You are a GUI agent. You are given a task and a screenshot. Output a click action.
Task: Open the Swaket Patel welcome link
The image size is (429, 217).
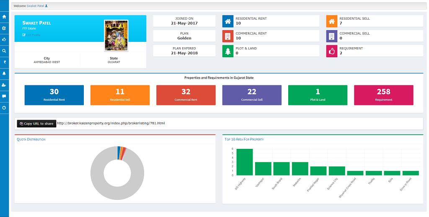35,6
